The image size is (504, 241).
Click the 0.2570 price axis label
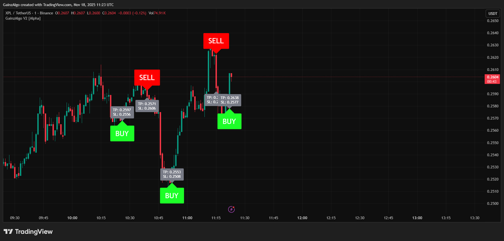[x=492, y=118]
